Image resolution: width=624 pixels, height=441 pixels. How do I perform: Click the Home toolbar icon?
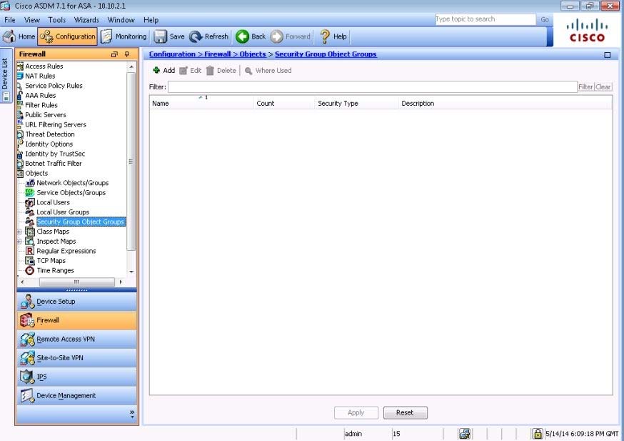tap(9, 36)
